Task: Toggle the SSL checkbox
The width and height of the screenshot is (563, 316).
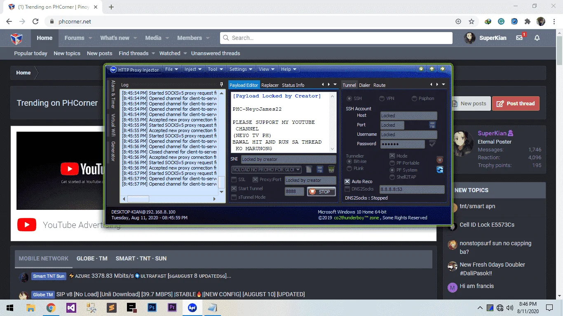Action: coord(234,180)
